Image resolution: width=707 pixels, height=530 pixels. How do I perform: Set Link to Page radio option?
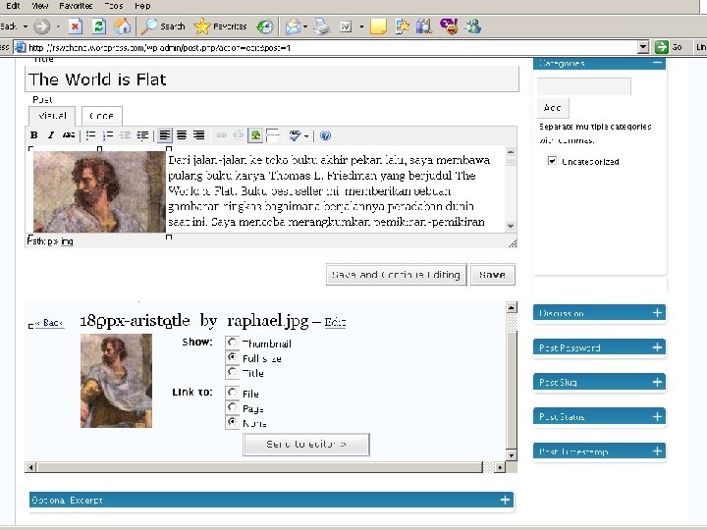(x=232, y=407)
